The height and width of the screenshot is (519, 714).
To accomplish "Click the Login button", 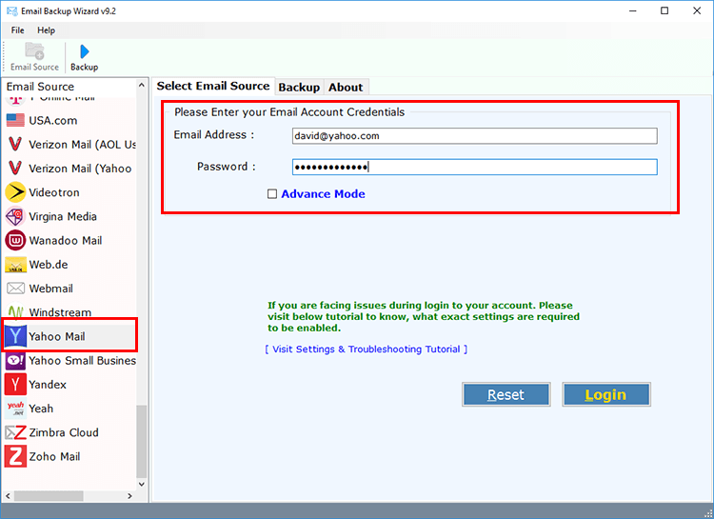I will [605, 394].
